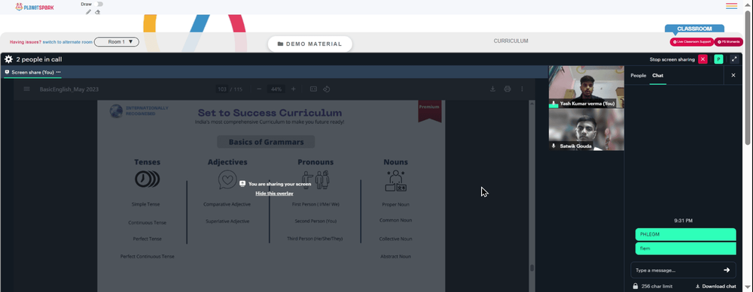The height and width of the screenshot is (292, 753).
Task: Click the Type a message field
Action: coord(677,270)
